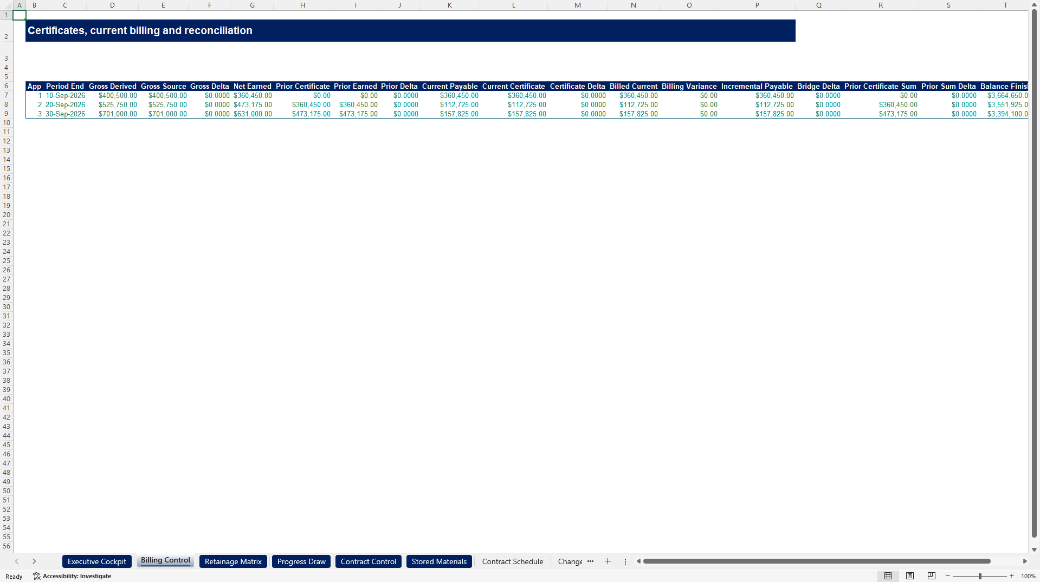Switch to Page Layout view icon
Screen dimensions: 1040x582
tap(910, 576)
